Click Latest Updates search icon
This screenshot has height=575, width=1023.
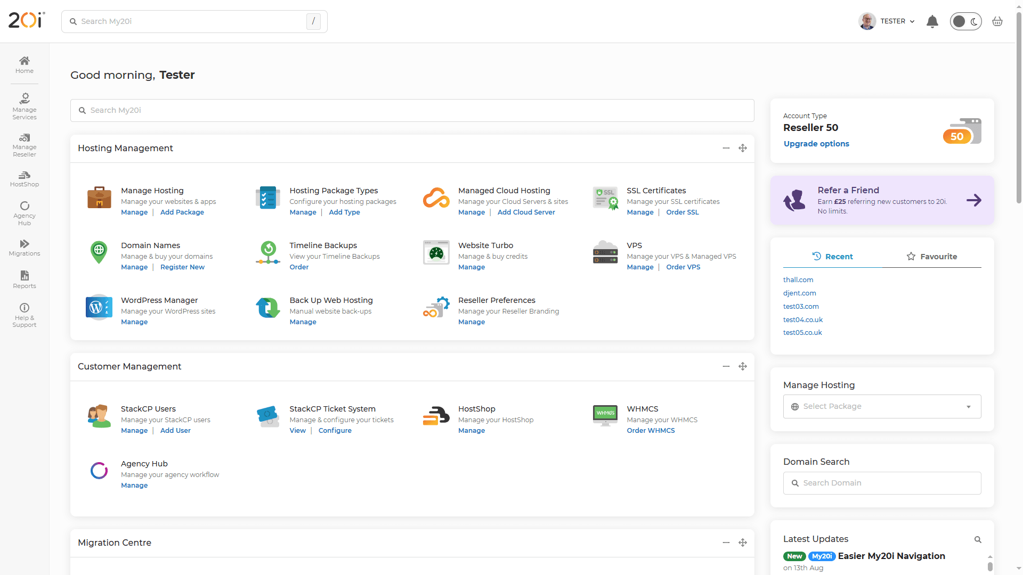coord(978,539)
